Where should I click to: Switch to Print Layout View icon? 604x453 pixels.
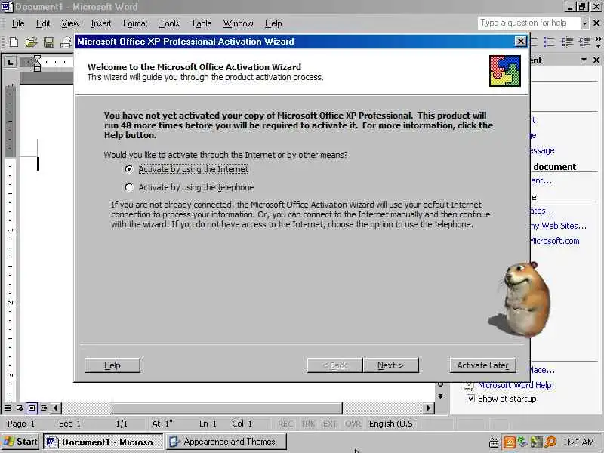pyautogui.click(x=32, y=408)
